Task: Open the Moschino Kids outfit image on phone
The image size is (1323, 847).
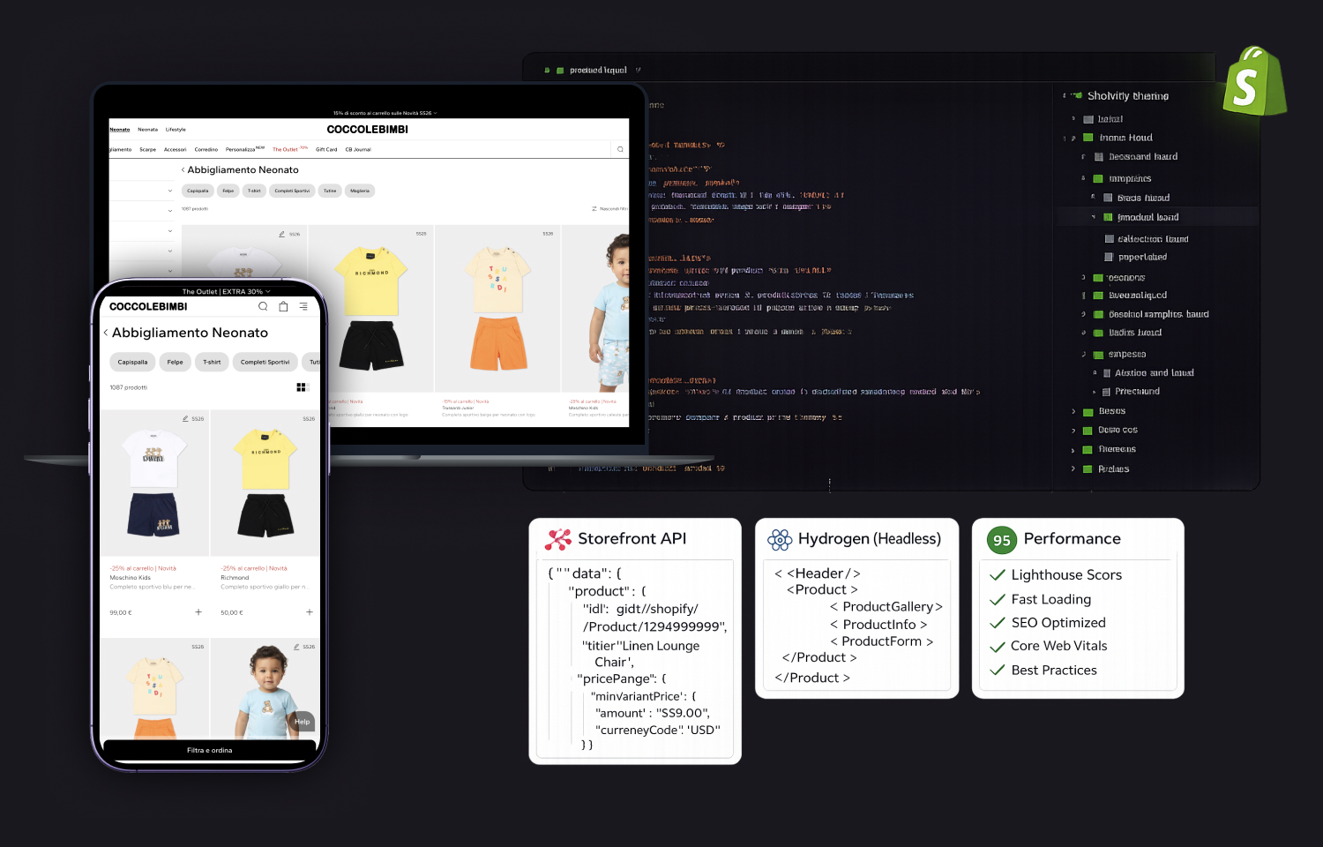Action: pos(154,483)
